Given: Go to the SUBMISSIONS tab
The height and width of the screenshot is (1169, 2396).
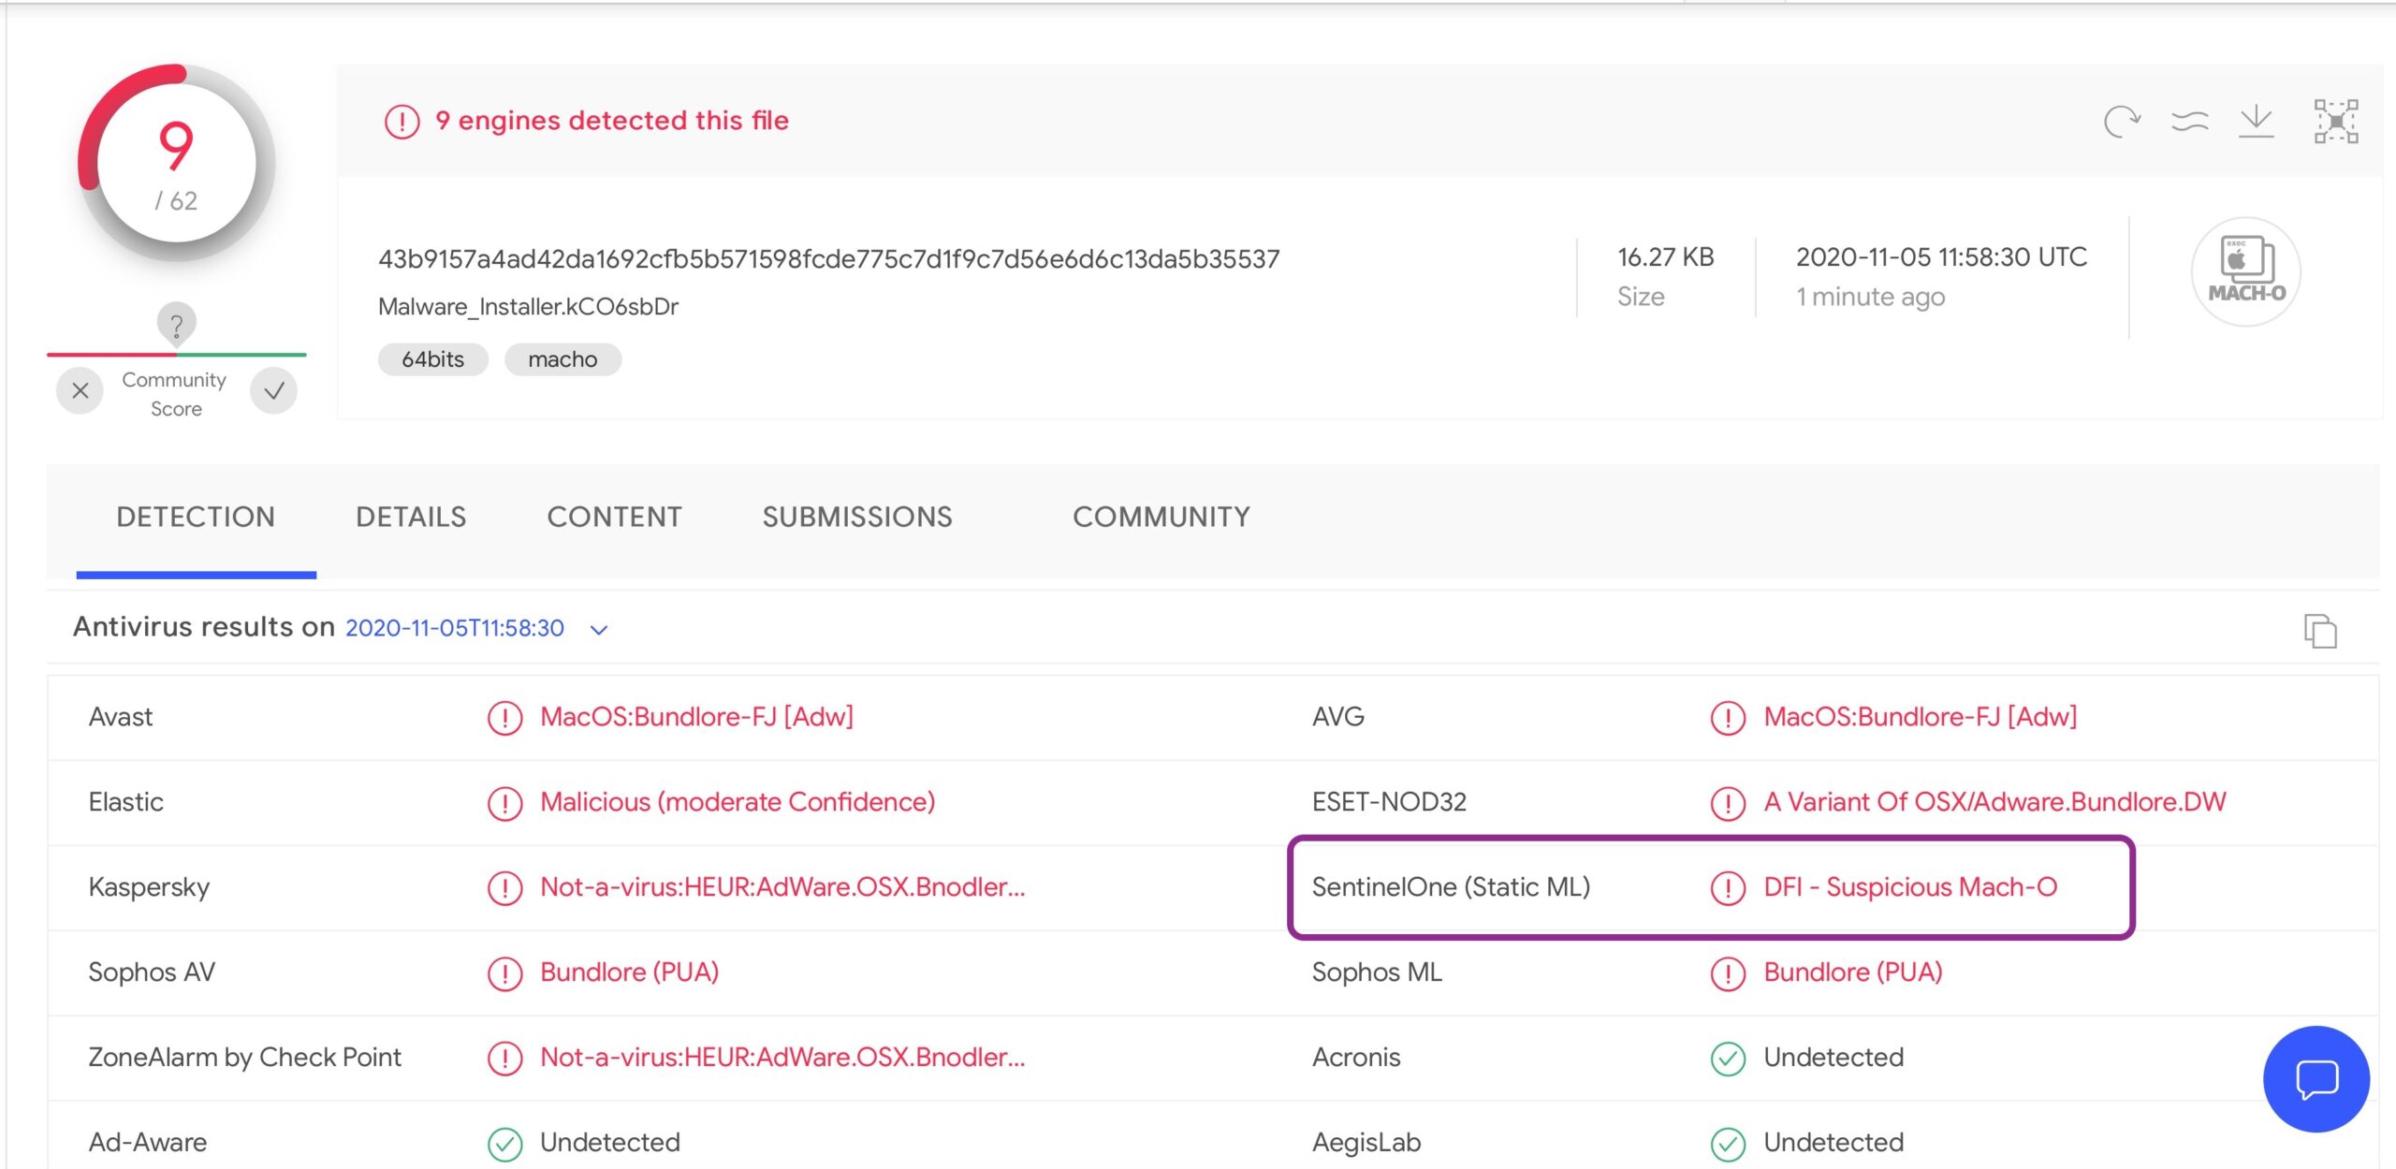Looking at the screenshot, I should (856, 517).
